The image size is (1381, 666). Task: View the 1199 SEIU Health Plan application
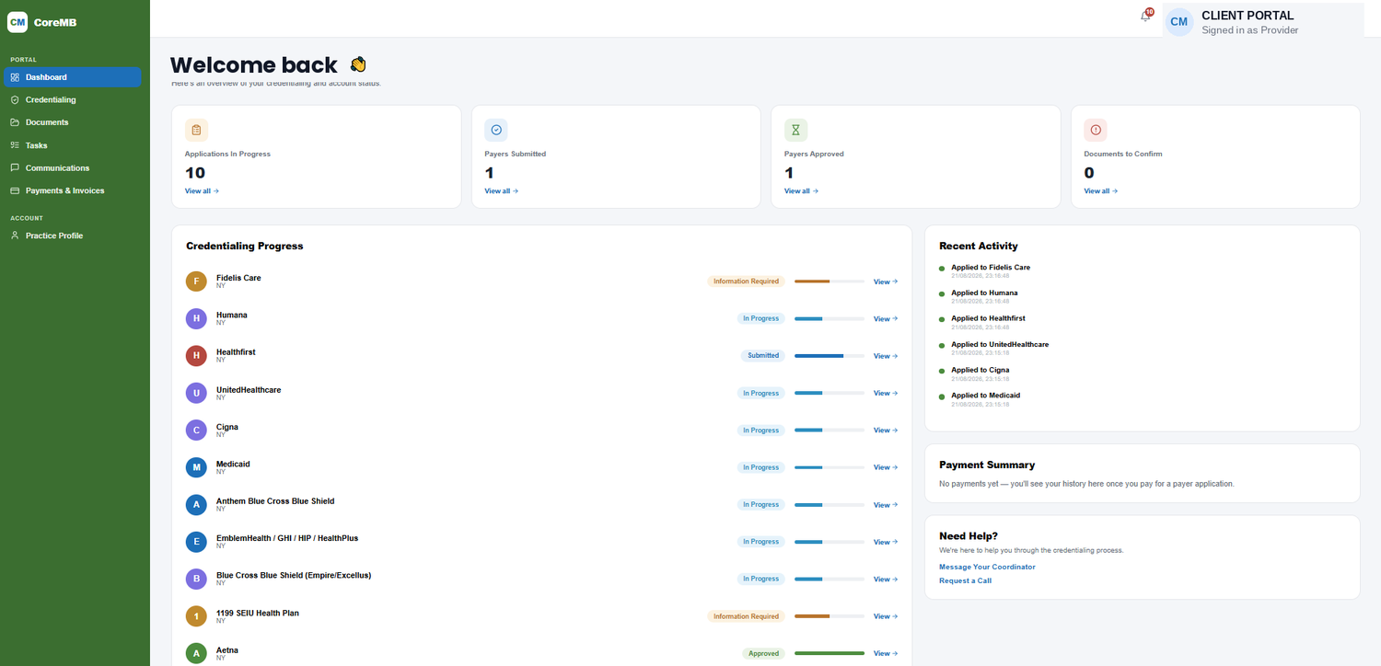pyautogui.click(x=886, y=616)
